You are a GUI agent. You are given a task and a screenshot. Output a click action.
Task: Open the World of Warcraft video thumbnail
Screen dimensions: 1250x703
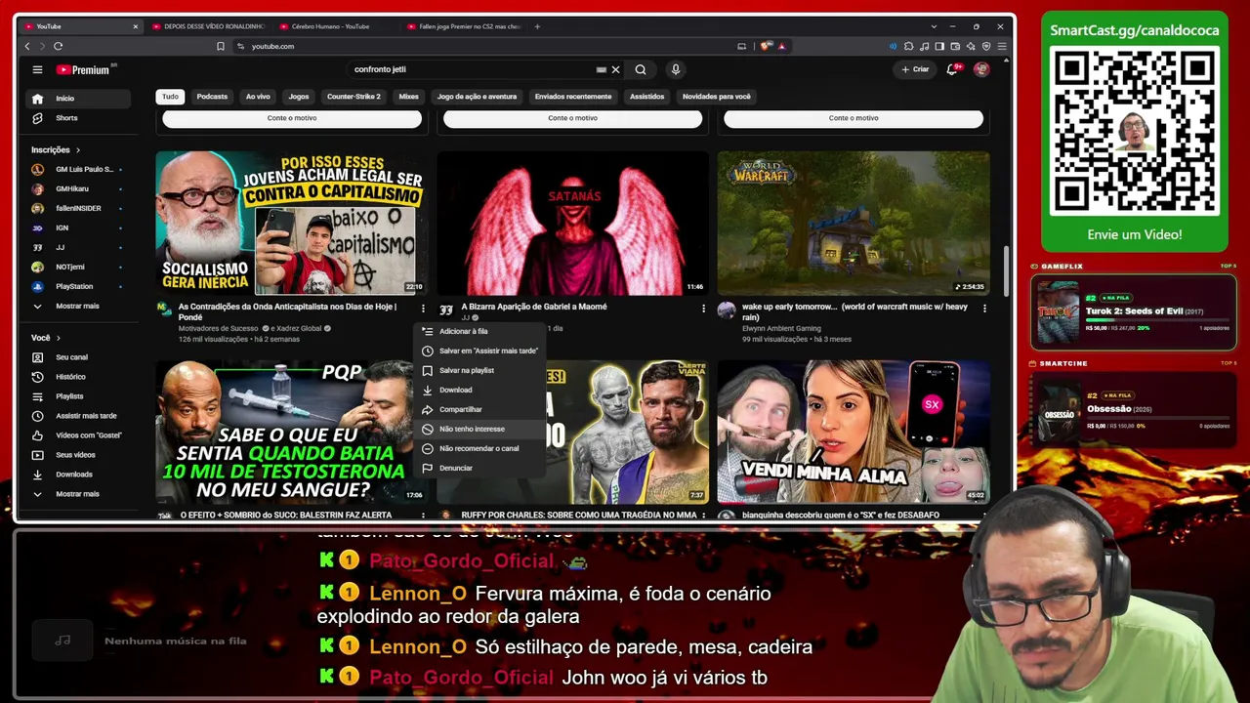click(854, 223)
